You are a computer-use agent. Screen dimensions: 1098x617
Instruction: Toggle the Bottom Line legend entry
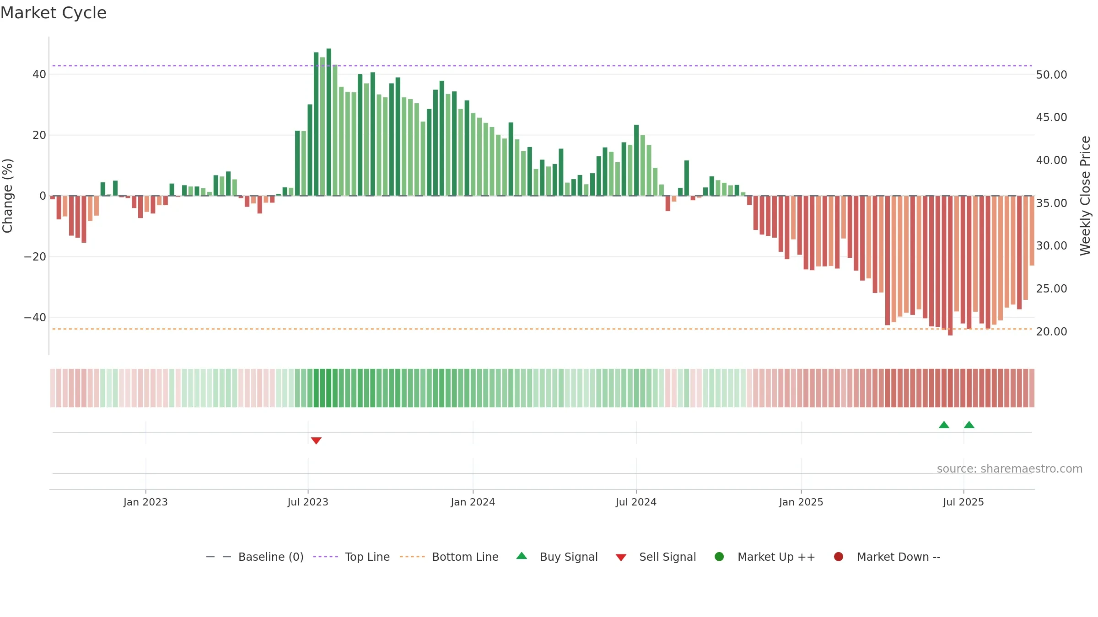click(449, 557)
